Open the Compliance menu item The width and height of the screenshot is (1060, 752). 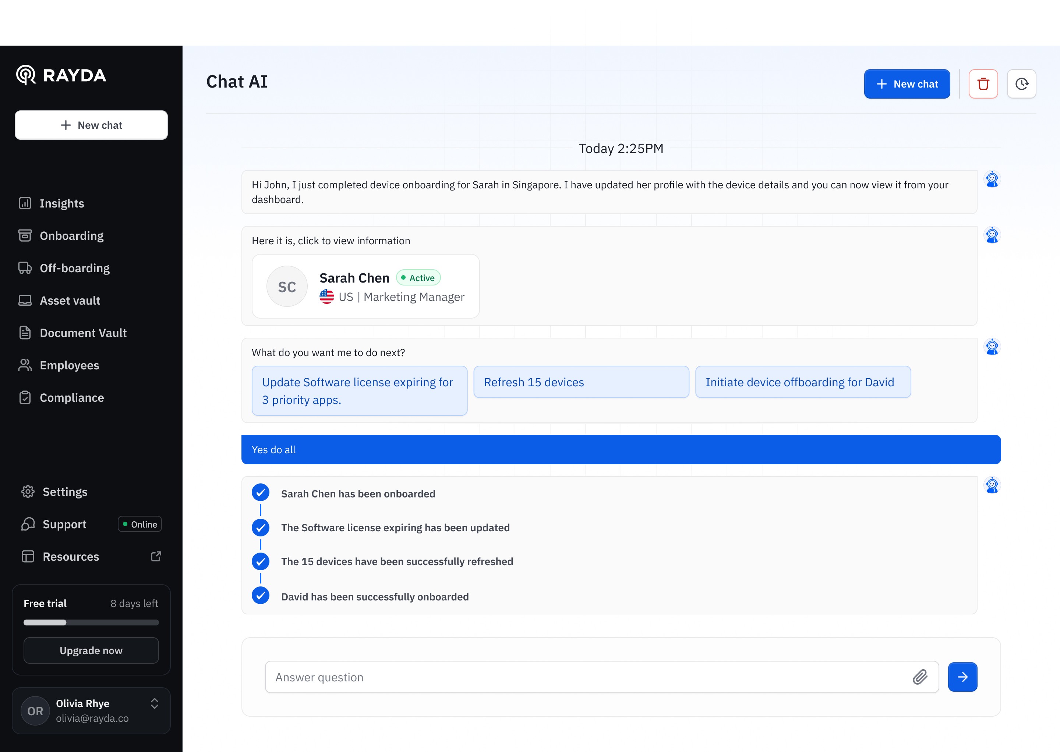[x=71, y=398]
